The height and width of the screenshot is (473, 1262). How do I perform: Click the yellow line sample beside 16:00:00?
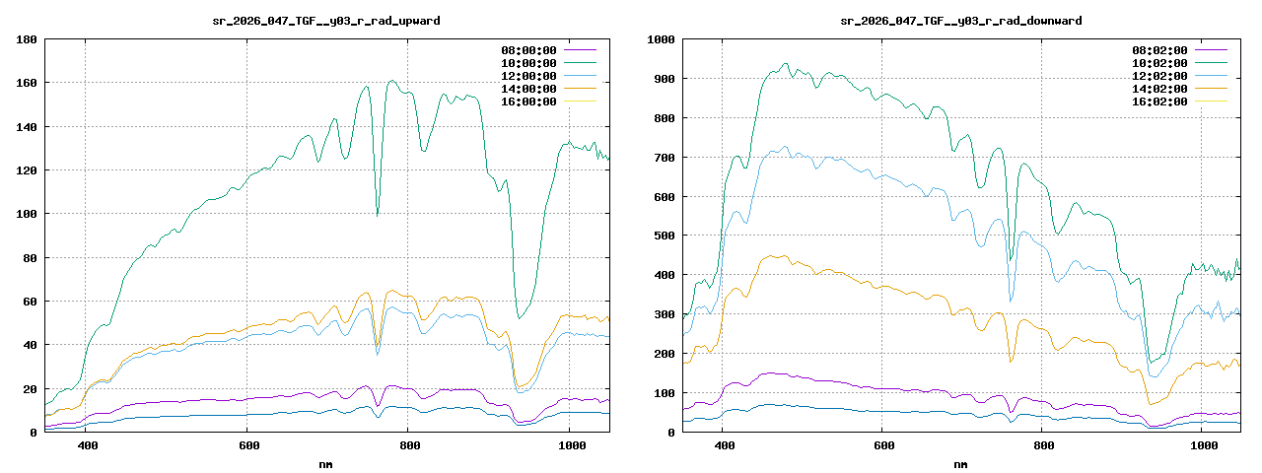[580, 101]
